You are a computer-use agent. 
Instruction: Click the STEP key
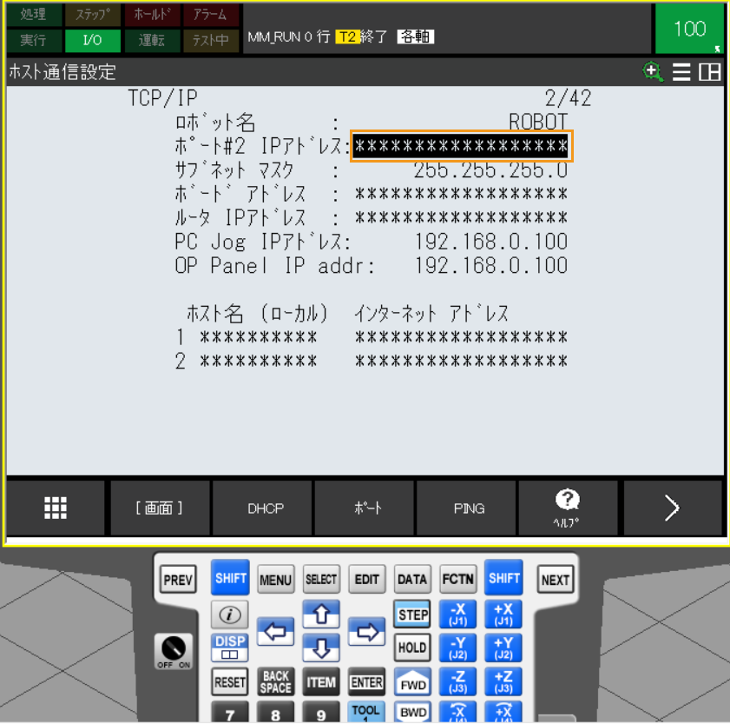point(412,614)
